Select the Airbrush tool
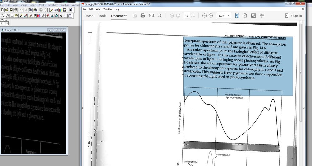The height and width of the screenshot is (166, 312). coord(52,16)
